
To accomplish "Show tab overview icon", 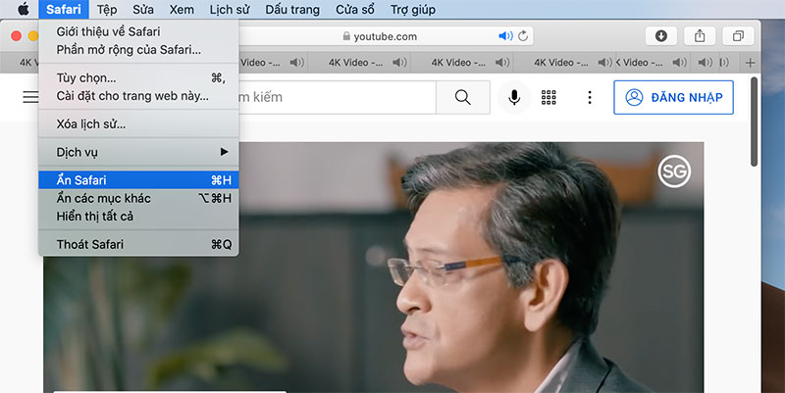I will click(x=738, y=36).
